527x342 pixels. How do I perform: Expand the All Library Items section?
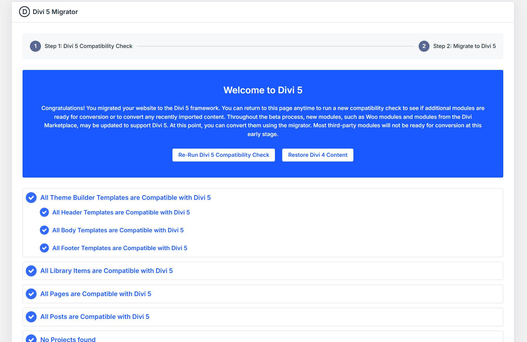pos(107,271)
